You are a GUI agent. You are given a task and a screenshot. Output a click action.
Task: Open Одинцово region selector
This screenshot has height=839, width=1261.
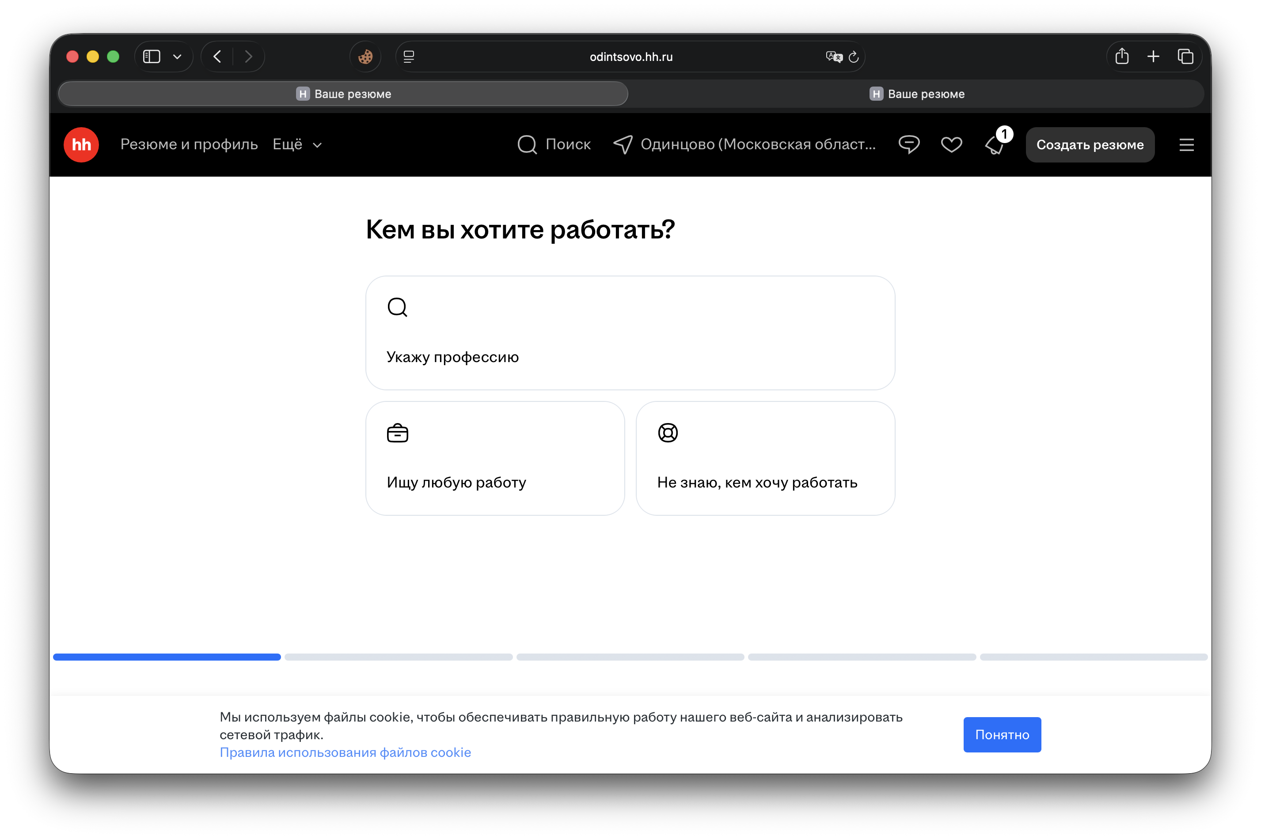(x=745, y=144)
